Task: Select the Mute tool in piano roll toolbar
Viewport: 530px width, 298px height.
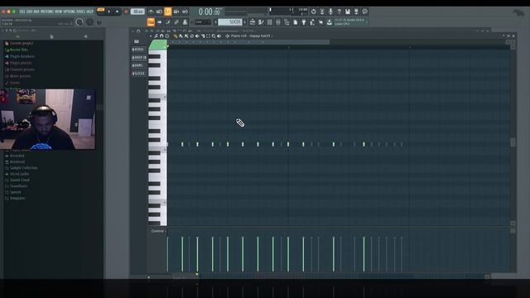Action: [x=197, y=36]
